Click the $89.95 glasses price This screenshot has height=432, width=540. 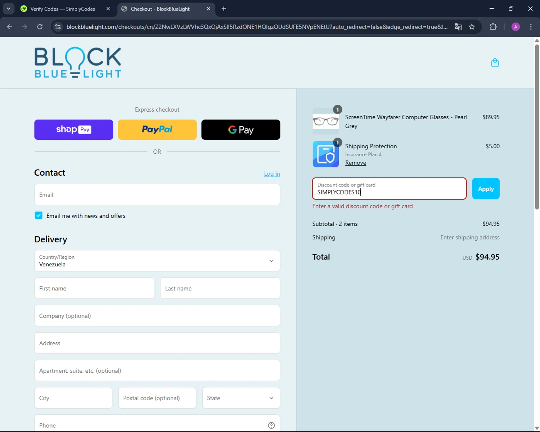click(x=491, y=117)
